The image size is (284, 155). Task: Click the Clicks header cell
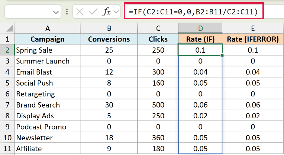158,39
